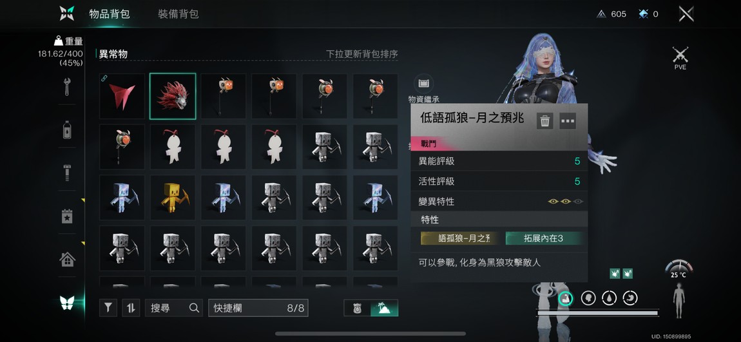Delete item with the trash can icon
The width and height of the screenshot is (741, 342).
coord(545,121)
